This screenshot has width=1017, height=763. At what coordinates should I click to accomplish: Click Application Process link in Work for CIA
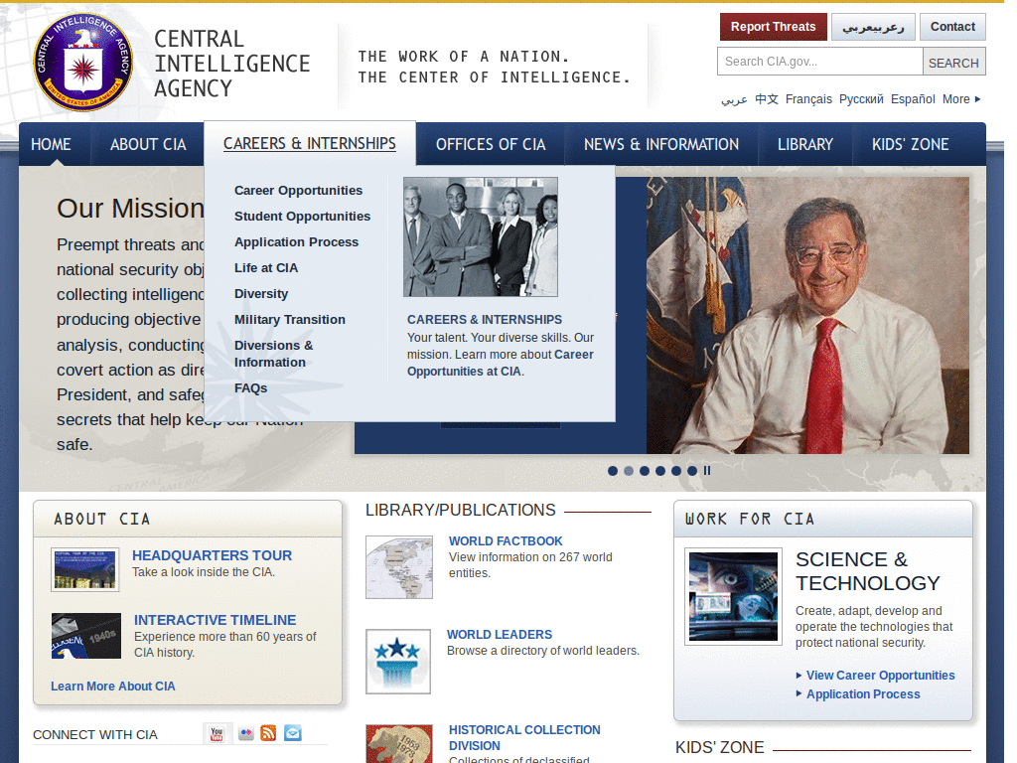[x=863, y=694]
